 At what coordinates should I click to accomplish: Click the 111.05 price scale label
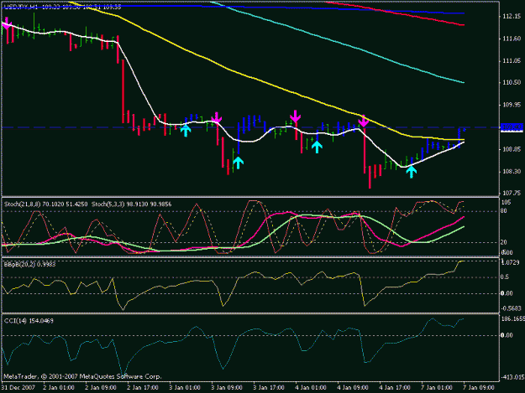point(512,61)
